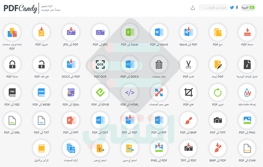Click the PDF to BMP brush icon
This screenshot has width=263, height=167.
coord(188,120)
